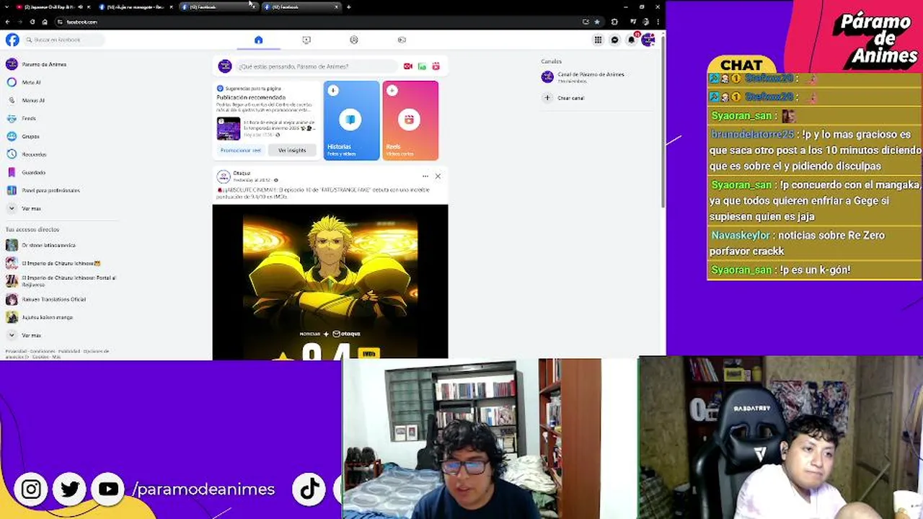The image size is (923, 519).
Task: Open the Facebook Groups tab icon
Action: click(x=353, y=40)
